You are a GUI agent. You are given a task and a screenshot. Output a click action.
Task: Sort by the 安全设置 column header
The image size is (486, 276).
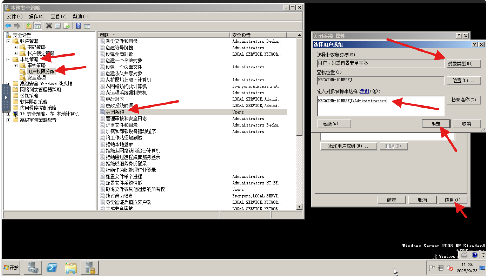pos(258,35)
